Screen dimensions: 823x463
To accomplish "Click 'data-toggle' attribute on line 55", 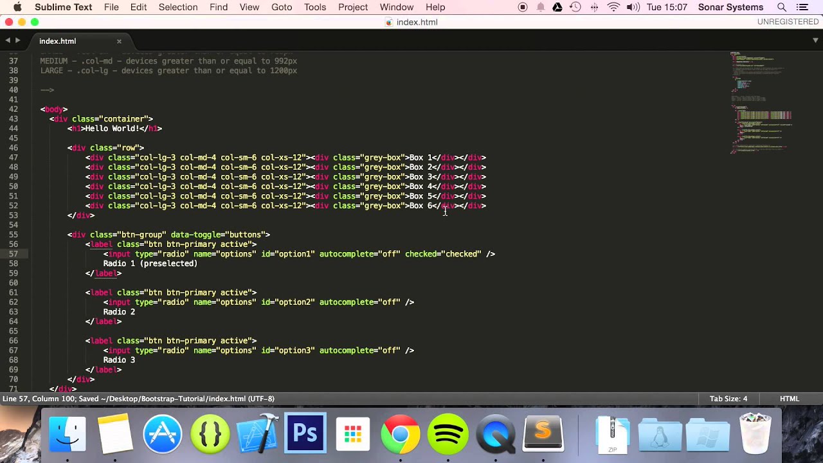I will (x=195, y=235).
